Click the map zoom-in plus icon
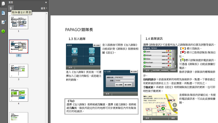 click(175, 105)
